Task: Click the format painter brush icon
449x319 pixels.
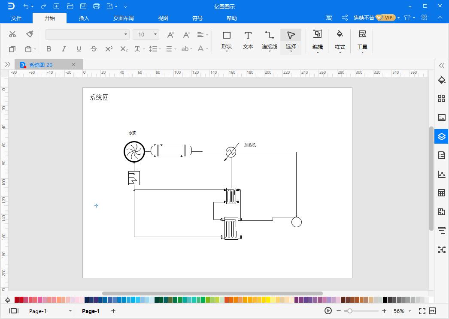Action: coord(30,34)
